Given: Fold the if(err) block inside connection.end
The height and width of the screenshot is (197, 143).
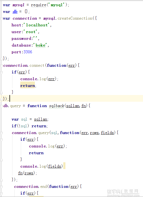Looking at the screenshot, I should 1,194.
